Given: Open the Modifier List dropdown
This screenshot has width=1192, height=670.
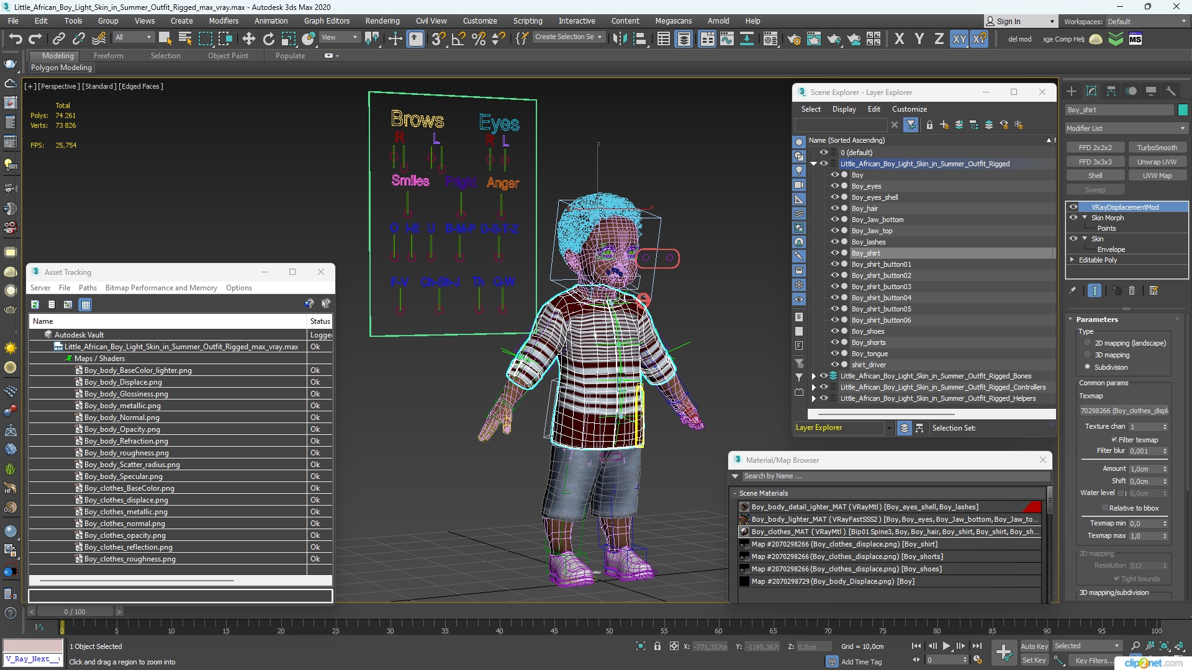Looking at the screenshot, I should pyautogui.click(x=1126, y=128).
